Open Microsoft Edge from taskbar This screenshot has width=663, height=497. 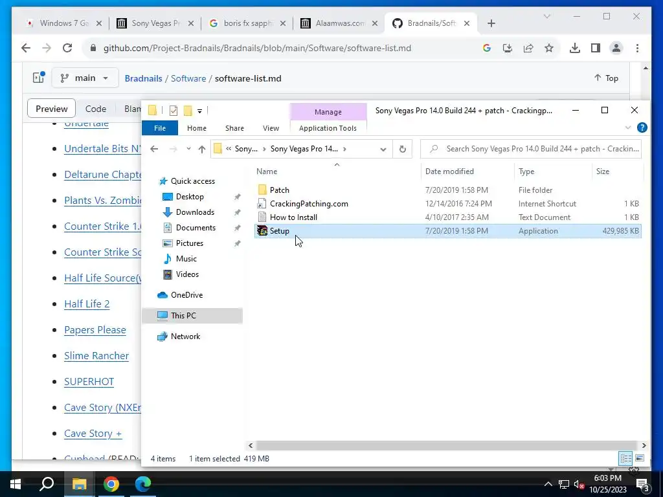(143, 484)
